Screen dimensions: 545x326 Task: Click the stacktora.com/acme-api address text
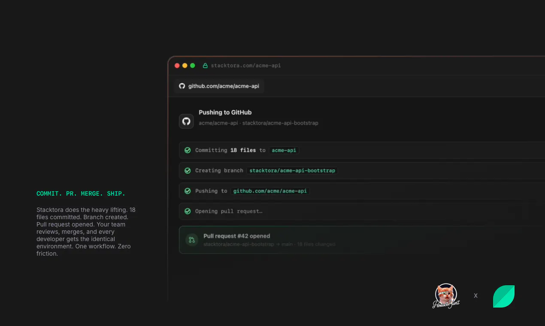coord(246,66)
